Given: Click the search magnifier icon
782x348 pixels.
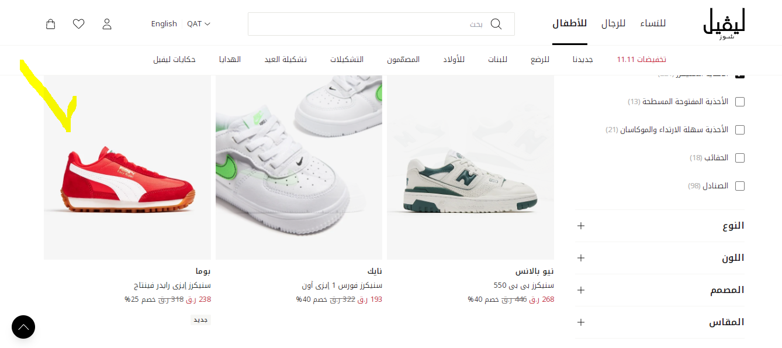Looking at the screenshot, I should click(496, 24).
